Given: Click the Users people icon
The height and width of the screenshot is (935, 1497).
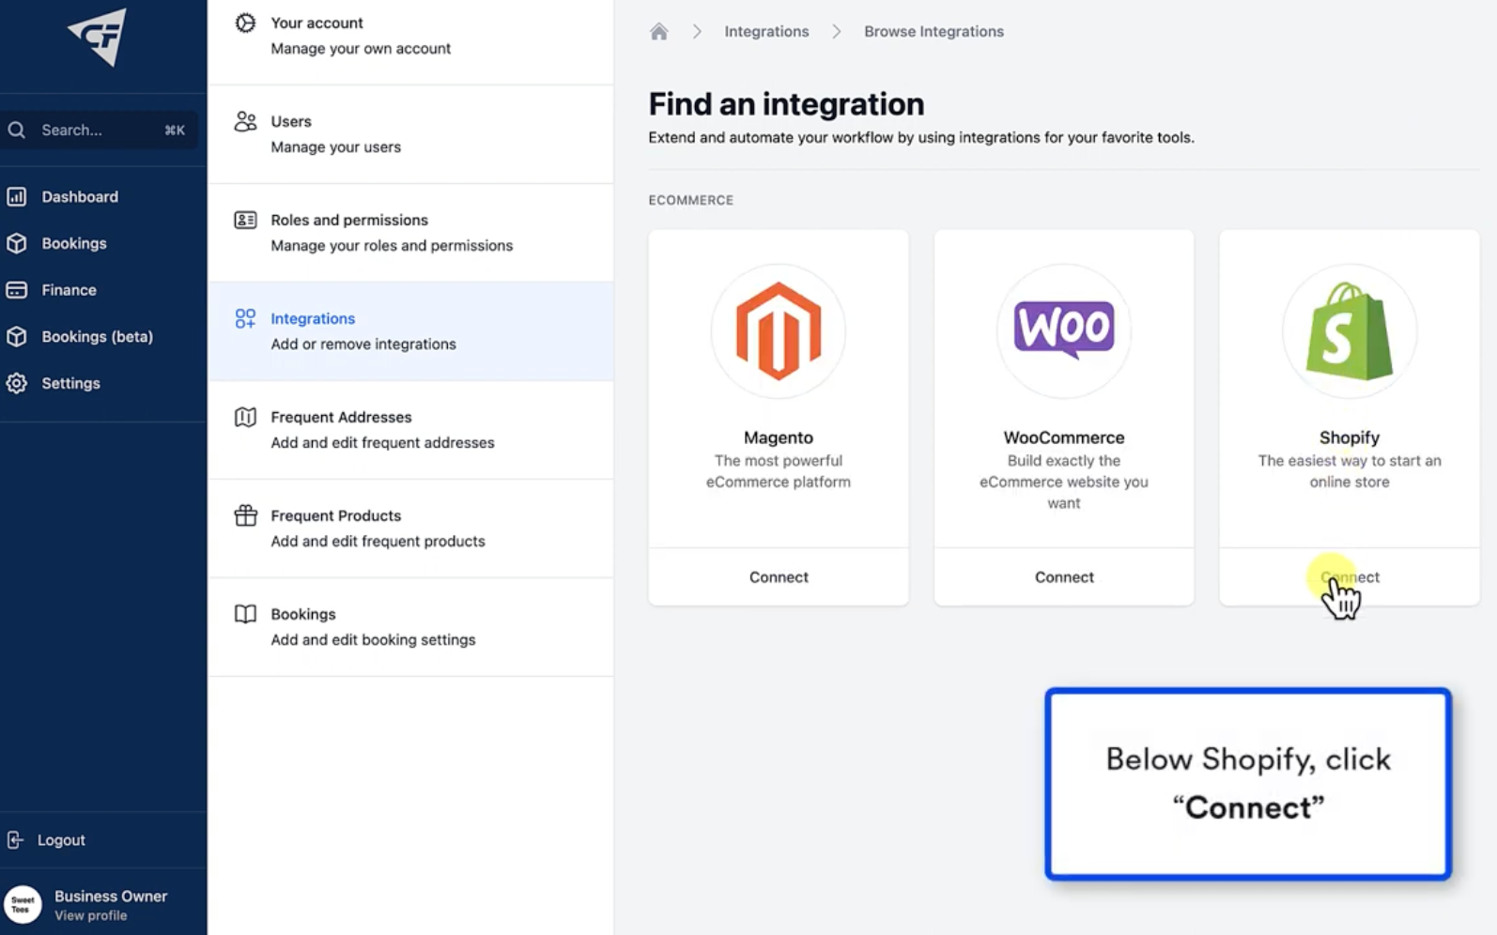Looking at the screenshot, I should coord(245,121).
